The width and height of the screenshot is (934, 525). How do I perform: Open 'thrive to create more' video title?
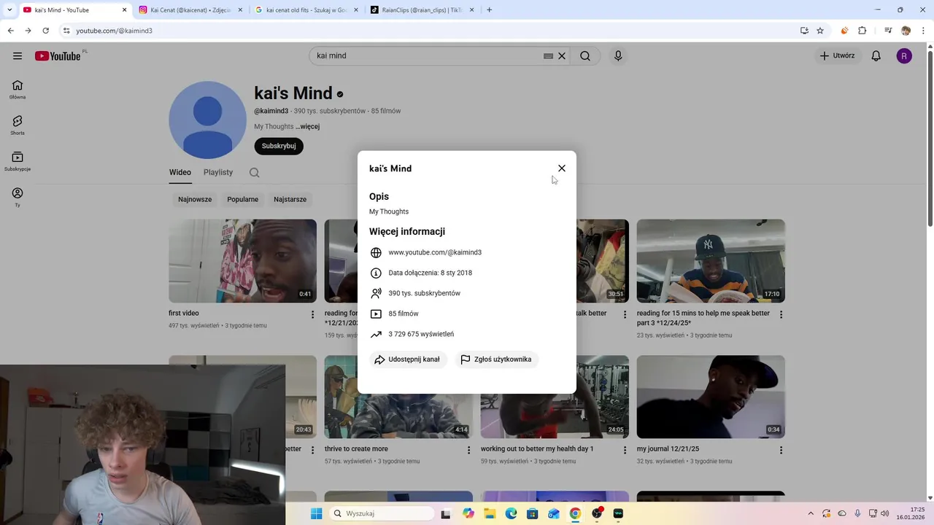[356, 449]
